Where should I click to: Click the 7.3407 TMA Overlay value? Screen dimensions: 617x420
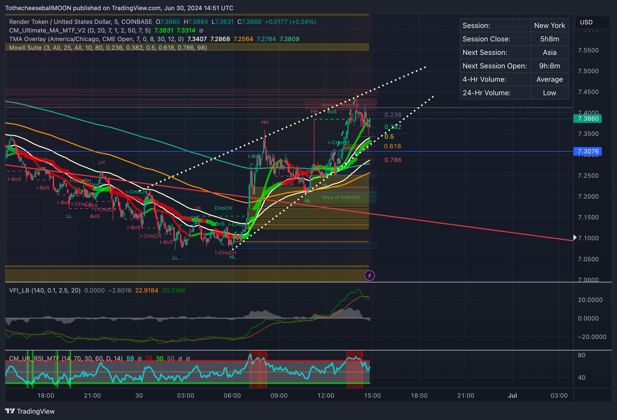click(197, 39)
